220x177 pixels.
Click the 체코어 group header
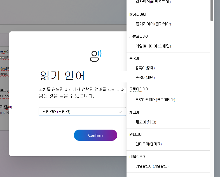pyautogui.click(x=134, y=112)
